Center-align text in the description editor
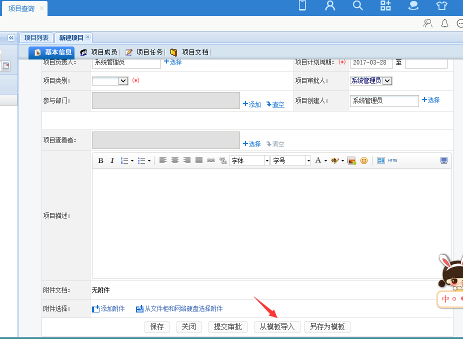Screen dimensions: 463x339 pos(175,160)
